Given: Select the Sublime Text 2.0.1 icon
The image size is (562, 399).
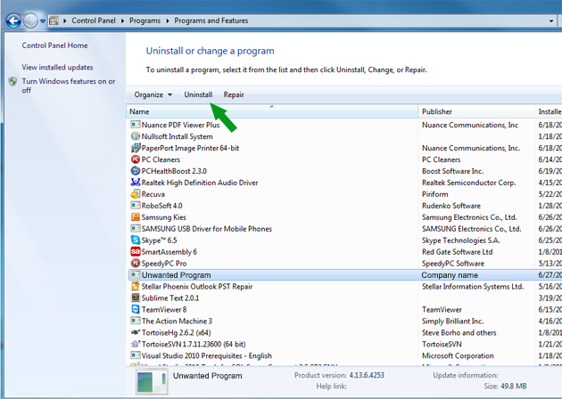Looking at the screenshot, I should (x=135, y=297).
